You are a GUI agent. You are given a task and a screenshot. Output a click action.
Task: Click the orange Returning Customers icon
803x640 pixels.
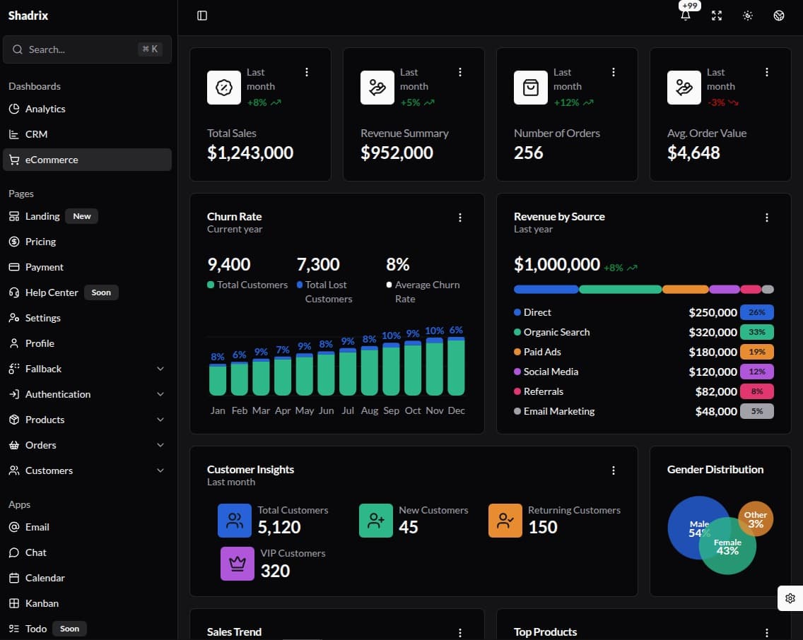[505, 521]
